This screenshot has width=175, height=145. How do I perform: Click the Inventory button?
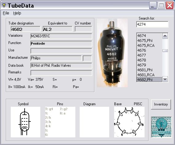(x=161, y=104)
